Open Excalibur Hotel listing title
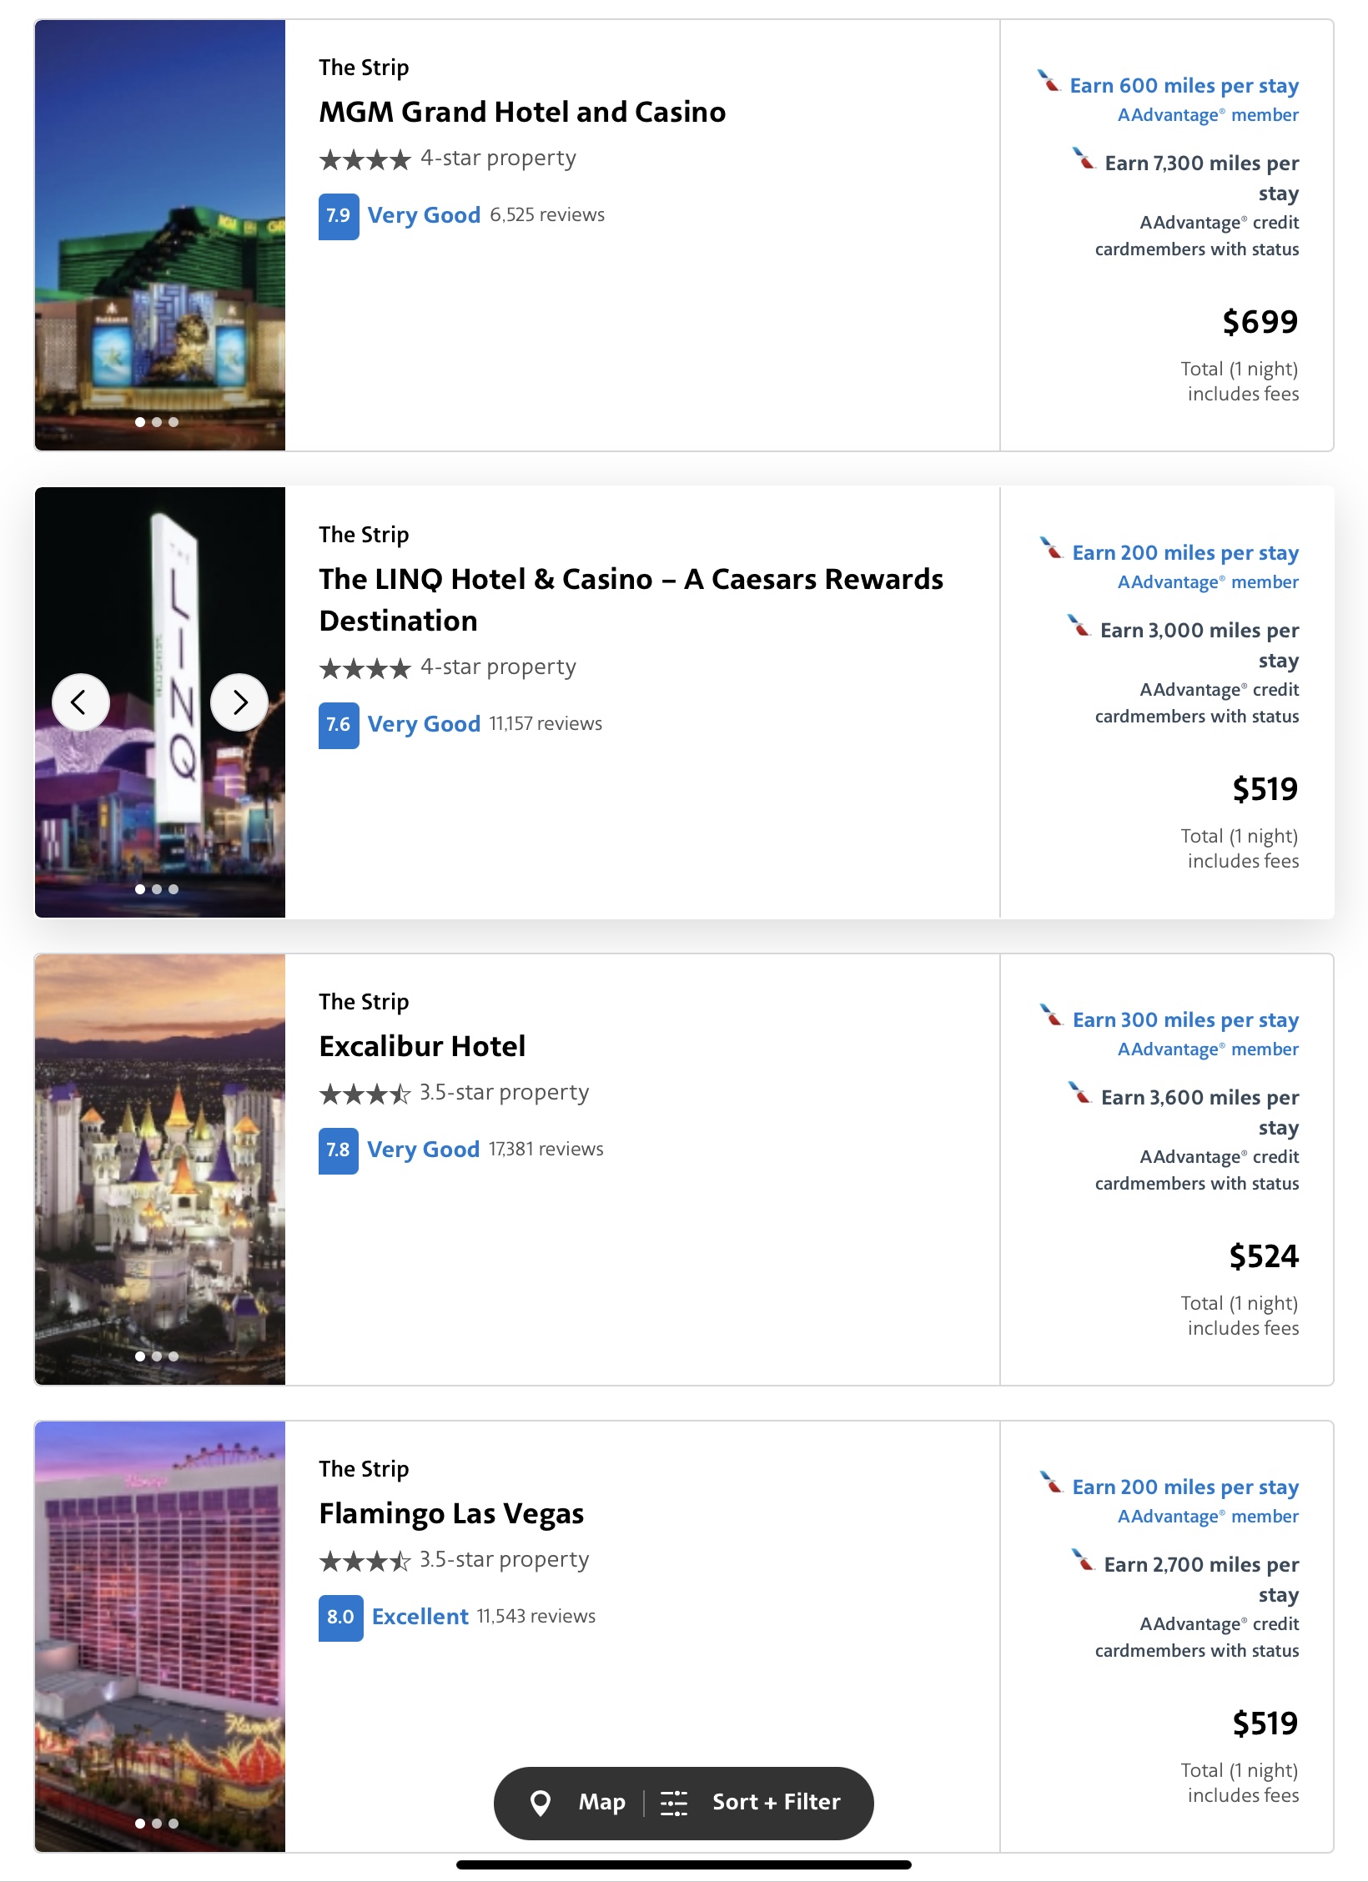The height and width of the screenshot is (1882, 1368). pyautogui.click(x=422, y=1046)
